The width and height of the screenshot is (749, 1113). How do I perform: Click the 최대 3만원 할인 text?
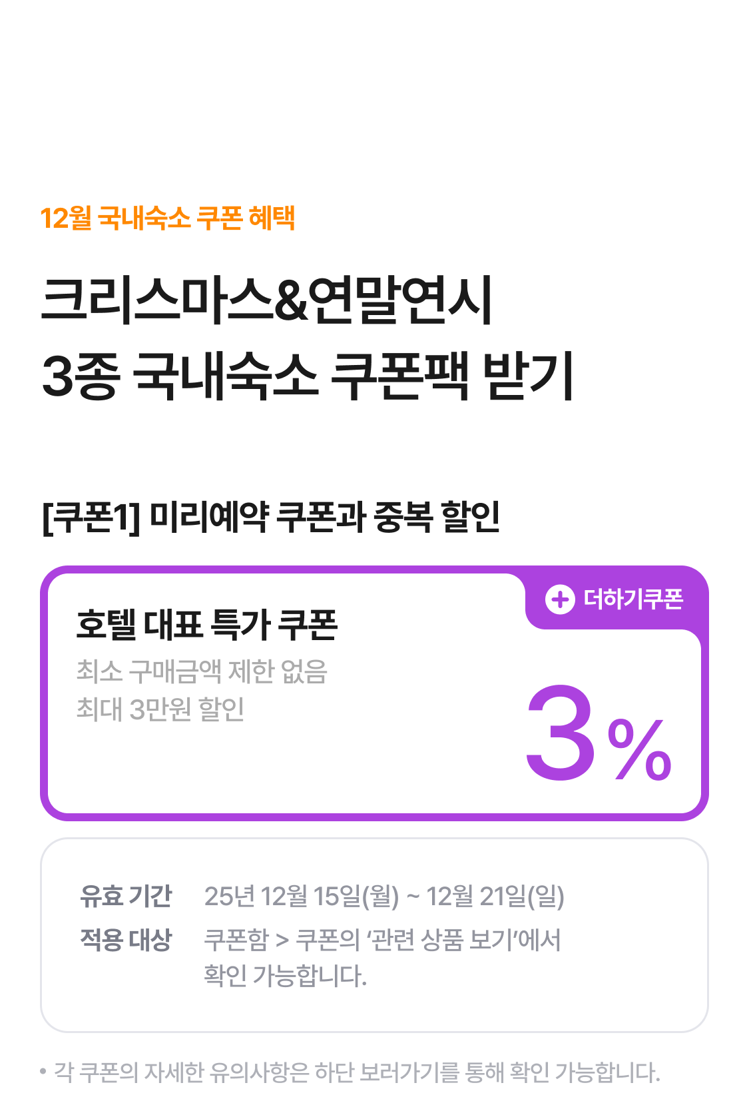click(x=160, y=709)
